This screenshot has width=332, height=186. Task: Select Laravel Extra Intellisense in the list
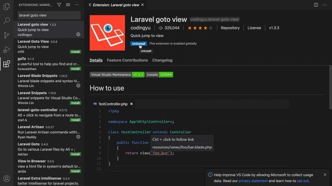[x=49, y=181]
